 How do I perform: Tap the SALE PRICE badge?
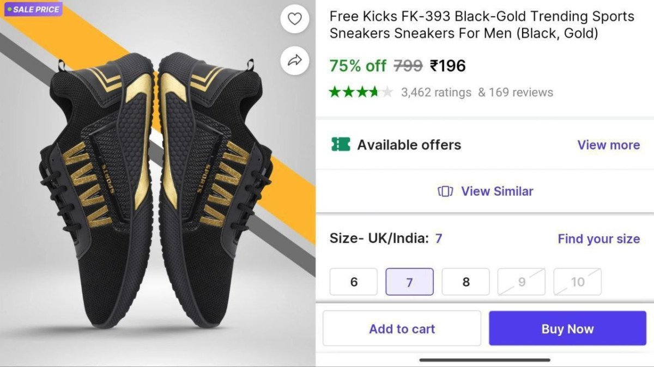coord(33,9)
